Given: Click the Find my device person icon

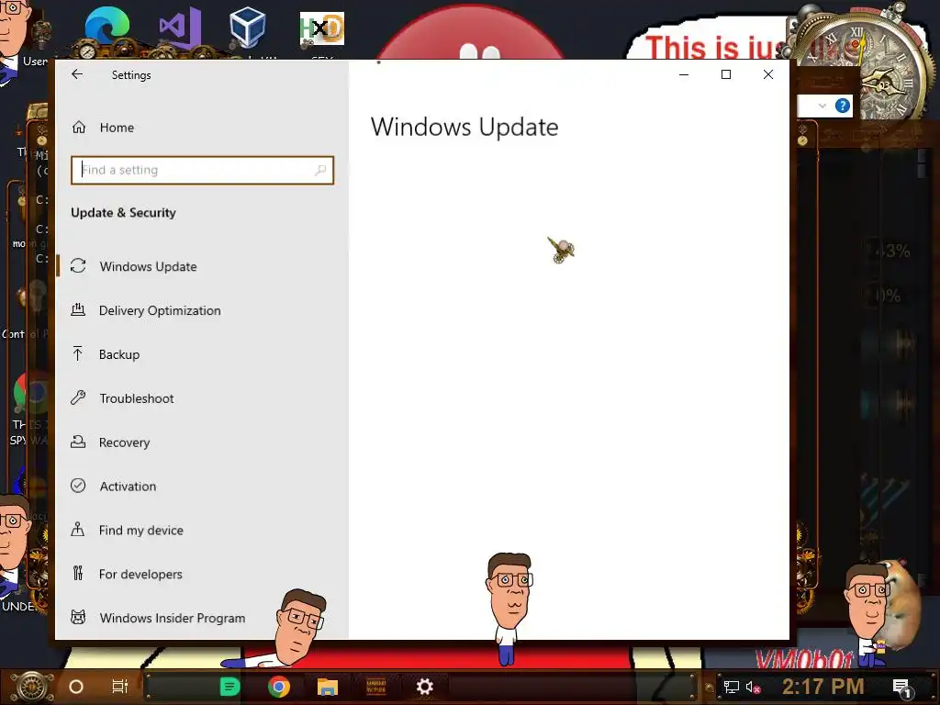Looking at the screenshot, I should coord(77,529).
